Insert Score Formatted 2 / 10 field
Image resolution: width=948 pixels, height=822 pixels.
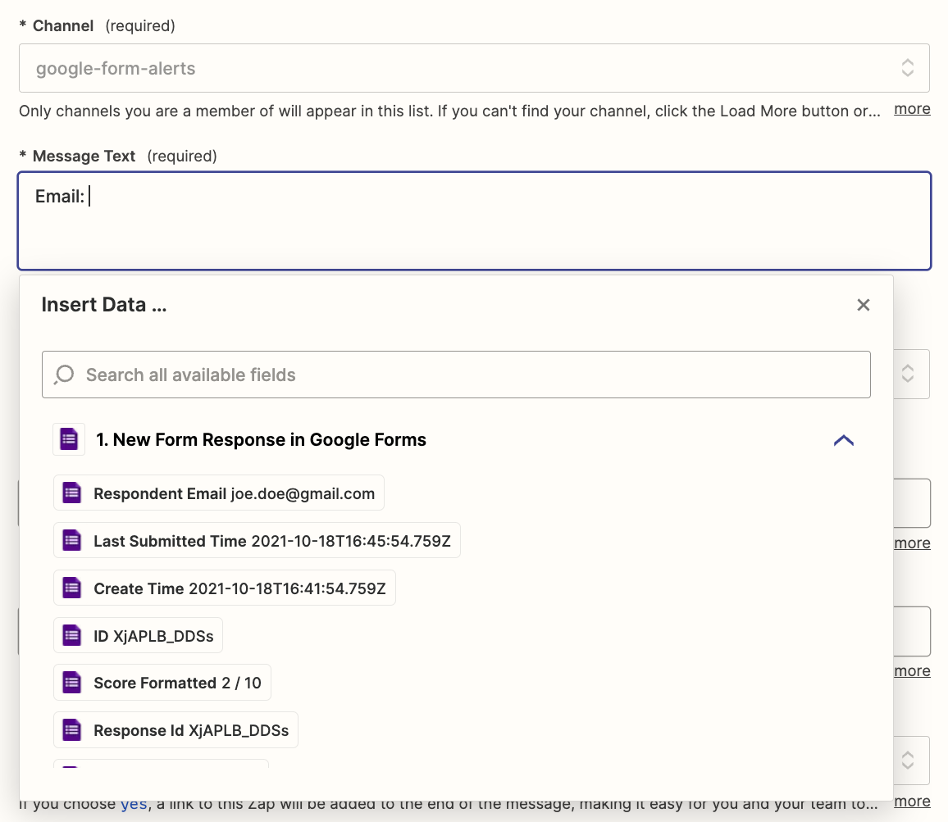[x=177, y=683]
